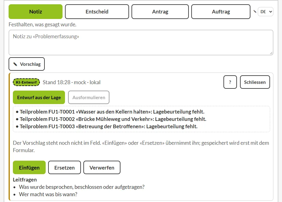This screenshot has width=282, height=202.
Task: Select Entwurf aus der Lage mode
Action: [39, 97]
